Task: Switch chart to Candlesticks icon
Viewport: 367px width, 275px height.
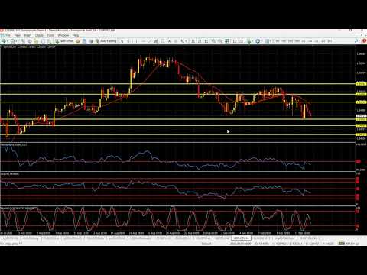Action: coord(200,41)
